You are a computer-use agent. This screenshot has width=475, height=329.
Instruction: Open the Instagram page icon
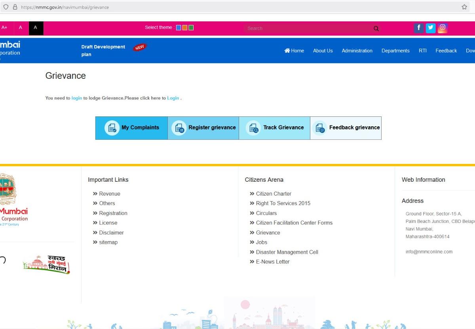tap(442, 28)
